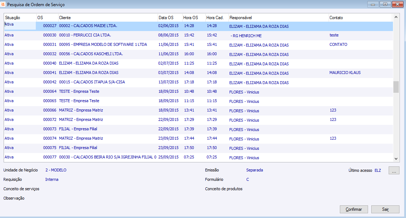
Task: Sort by the Contato column header
Action: tap(360, 18)
